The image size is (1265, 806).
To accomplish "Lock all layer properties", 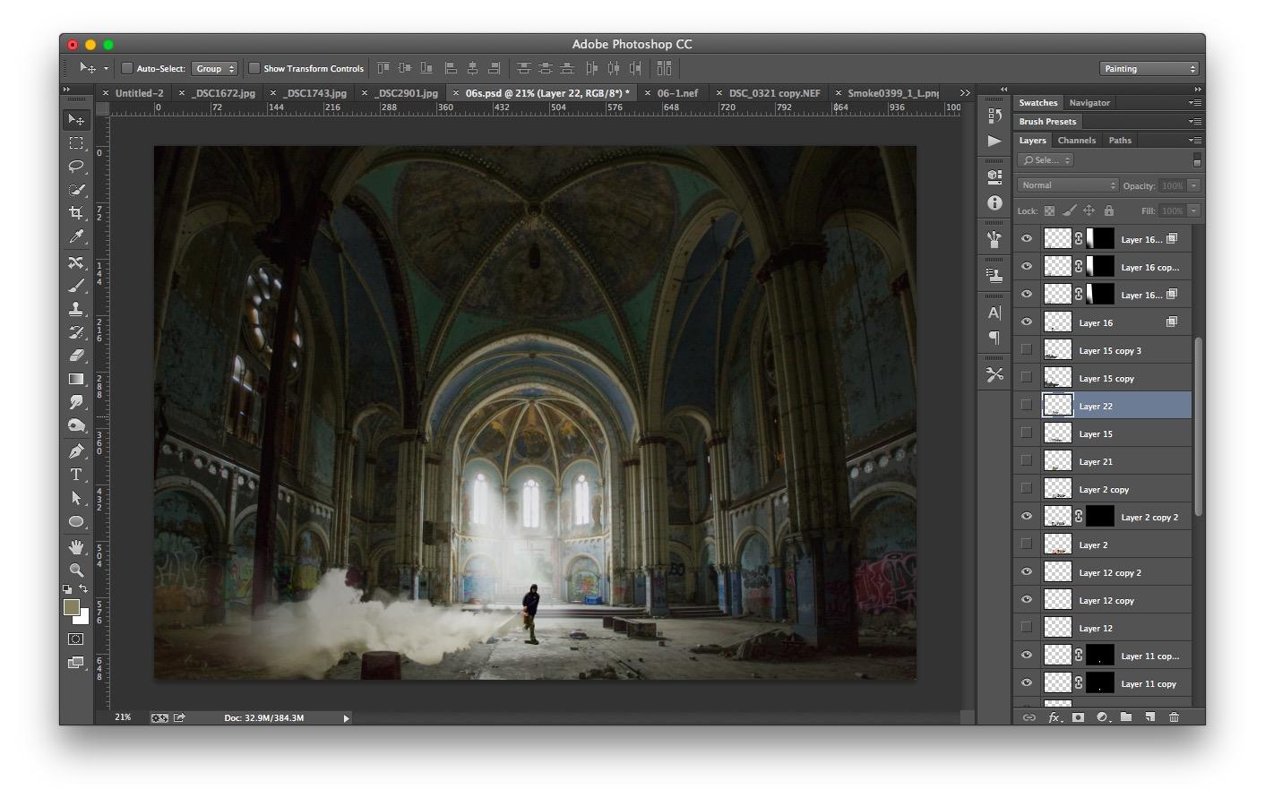I will (x=1108, y=210).
